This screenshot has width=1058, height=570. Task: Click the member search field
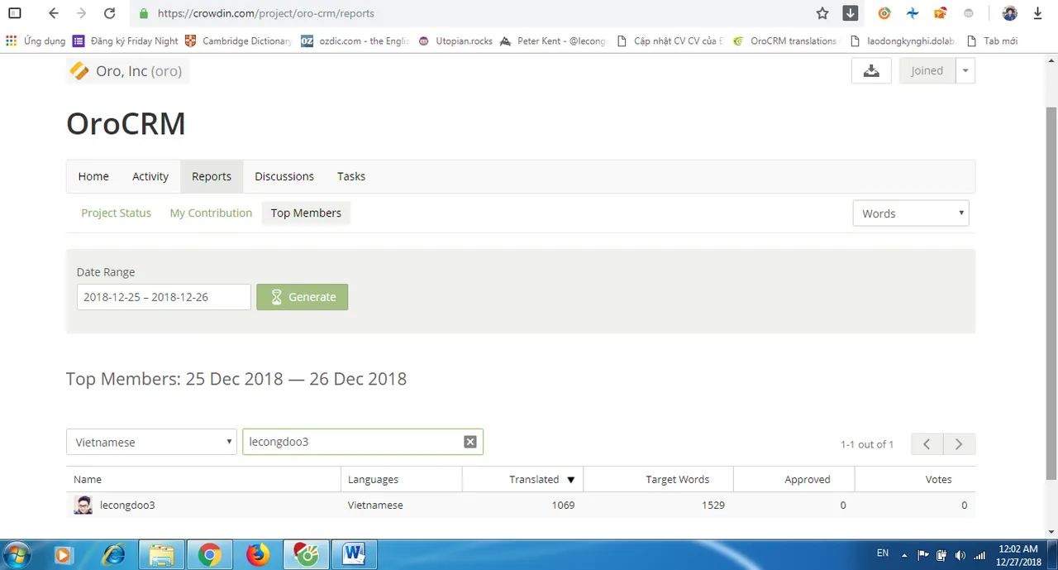[363, 442]
